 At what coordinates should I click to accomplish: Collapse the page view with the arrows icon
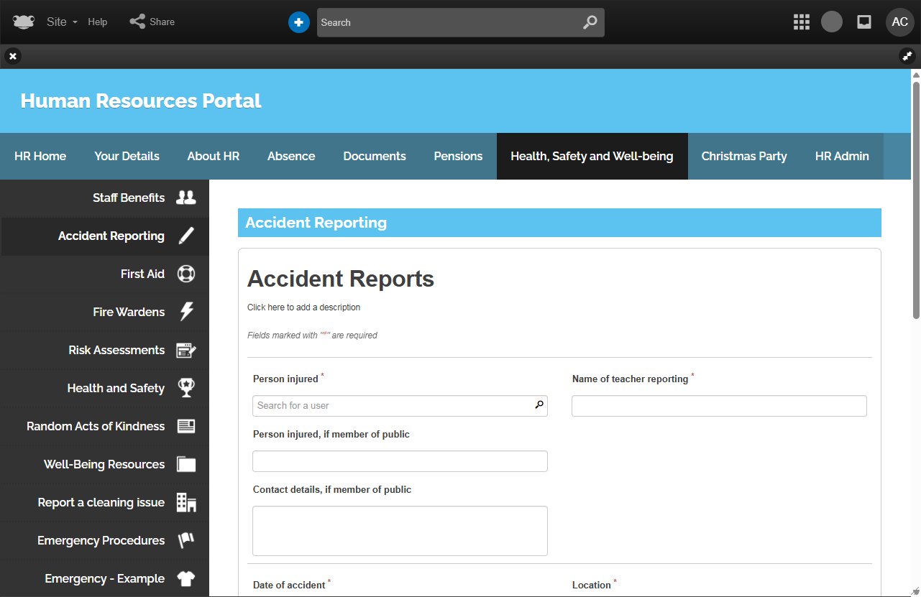point(907,56)
